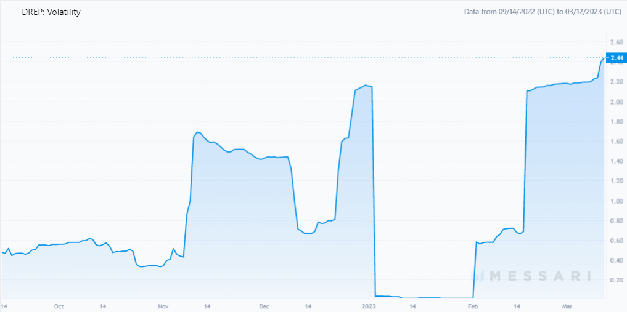
Task: Click the 2023 label on time axis
Action: [368, 306]
